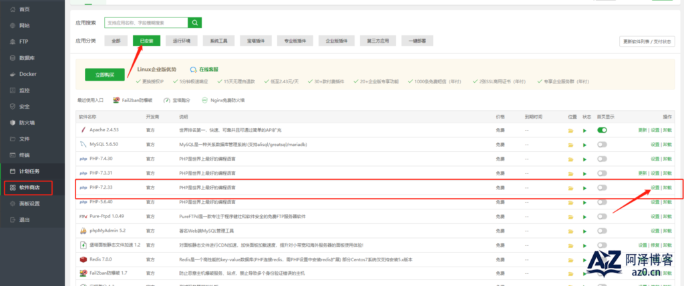684x286 pixels.
Task: Click the PHP-7.2.33 status play icon
Action: coord(585,188)
